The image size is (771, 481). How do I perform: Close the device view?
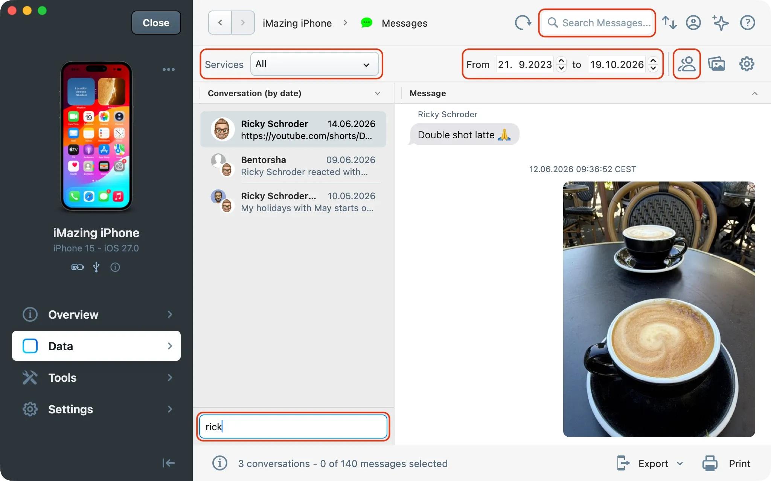[x=156, y=23]
